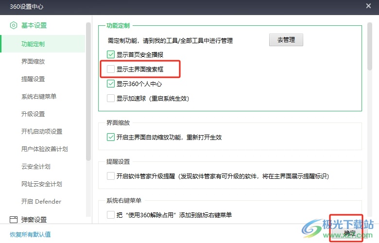Click the 界面缩放 group heading
Image resolution: width=379 pixels, height=243 pixels.
pyautogui.click(x=118, y=122)
